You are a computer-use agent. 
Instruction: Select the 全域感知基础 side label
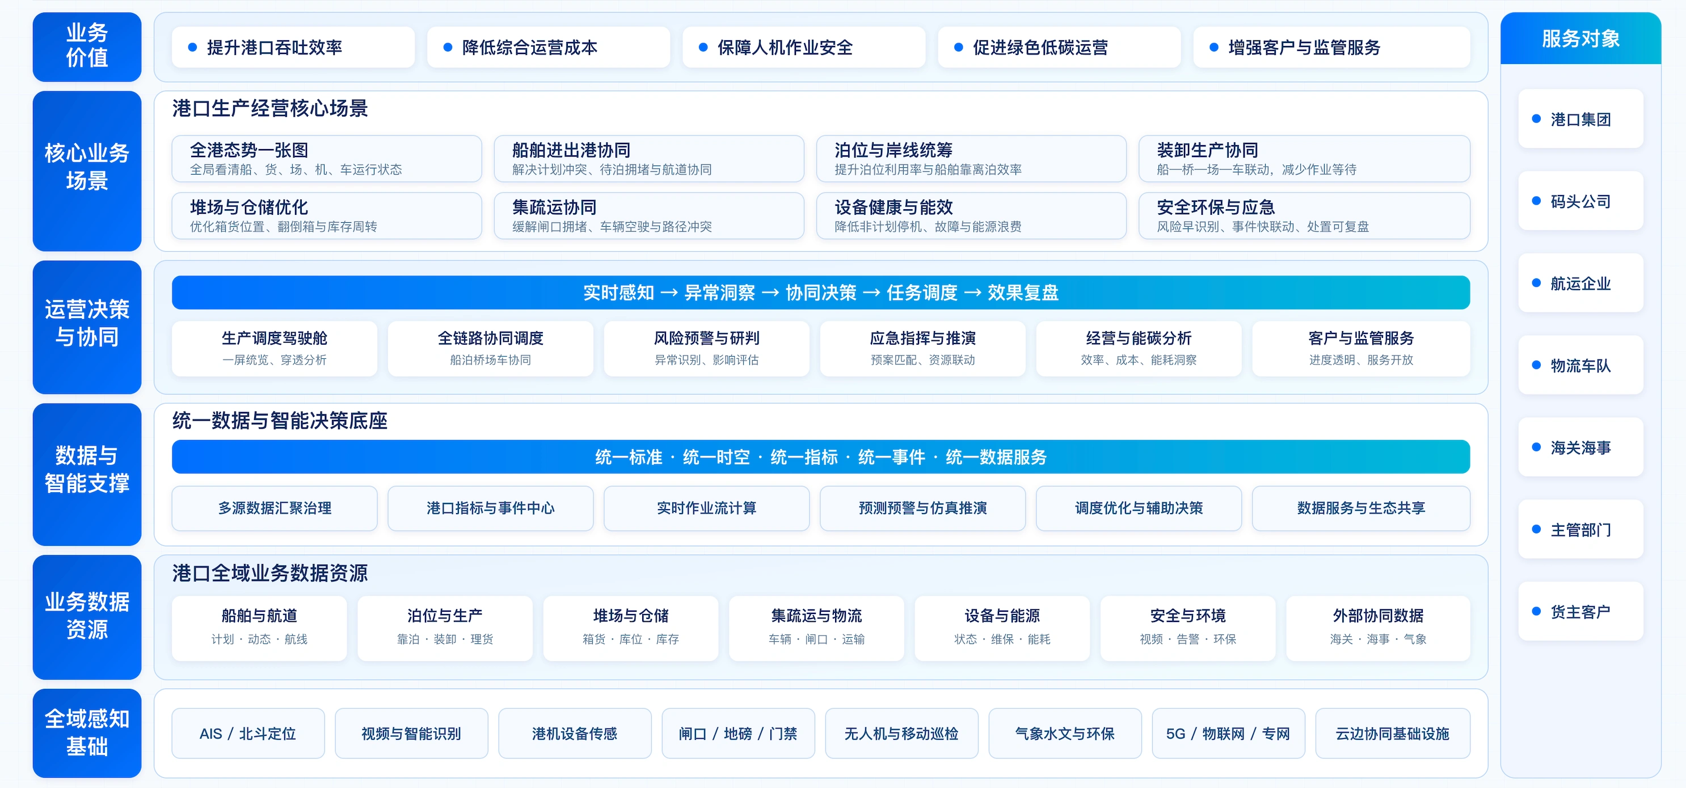pyautogui.click(x=87, y=732)
